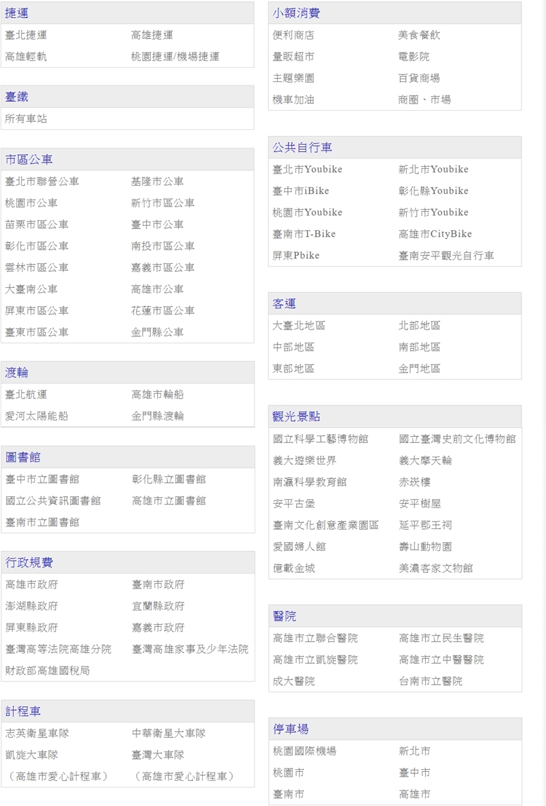Select 臺南市T-Bike link
The width and height of the screenshot is (546, 806).
click(x=304, y=234)
